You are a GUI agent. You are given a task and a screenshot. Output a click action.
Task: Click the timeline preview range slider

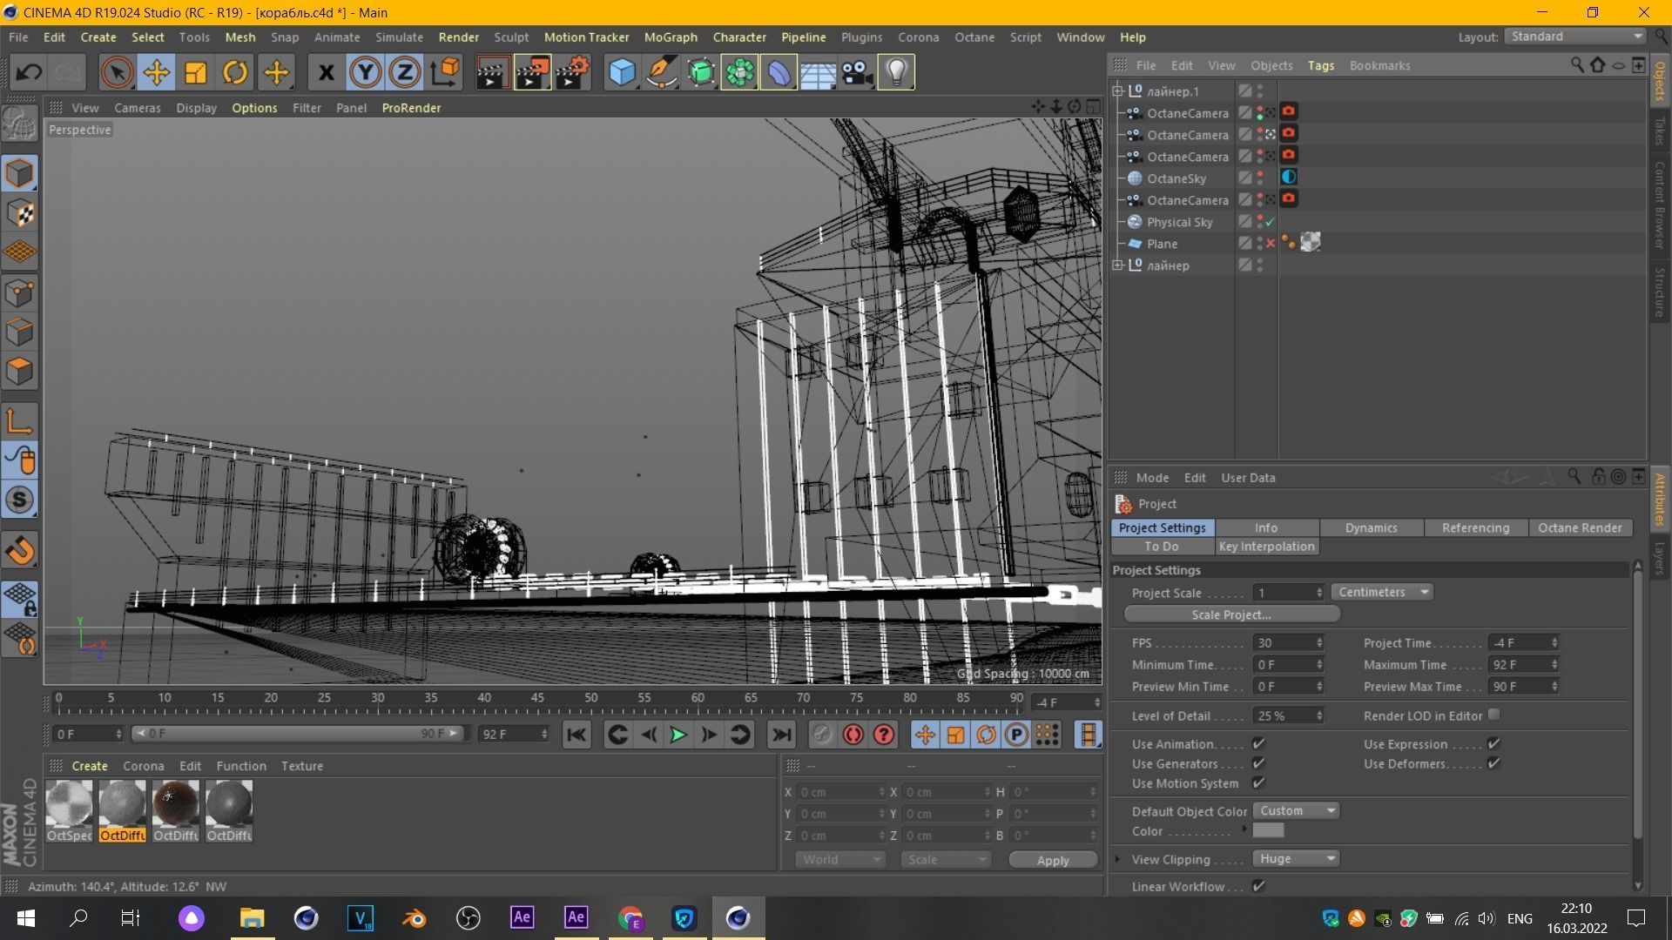pyautogui.click(x=299, y=734)
